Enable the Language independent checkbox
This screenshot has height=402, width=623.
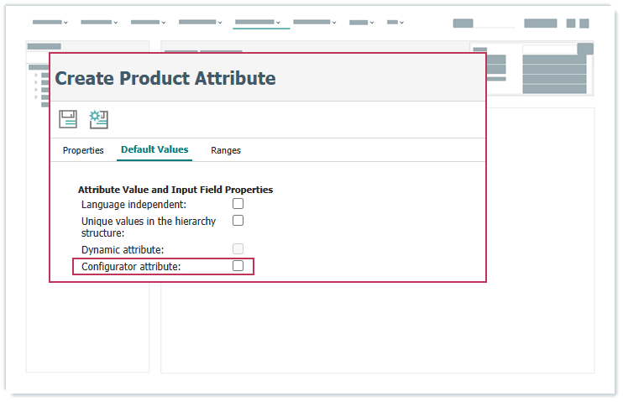(238, 204)
